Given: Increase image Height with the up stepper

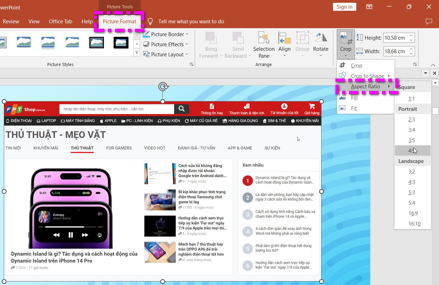Looking at the screenshot, I should [411, 35].
